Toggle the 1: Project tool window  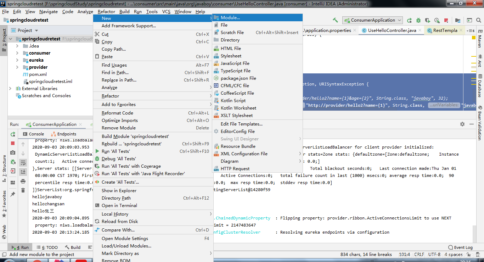(x=4, y=40)
